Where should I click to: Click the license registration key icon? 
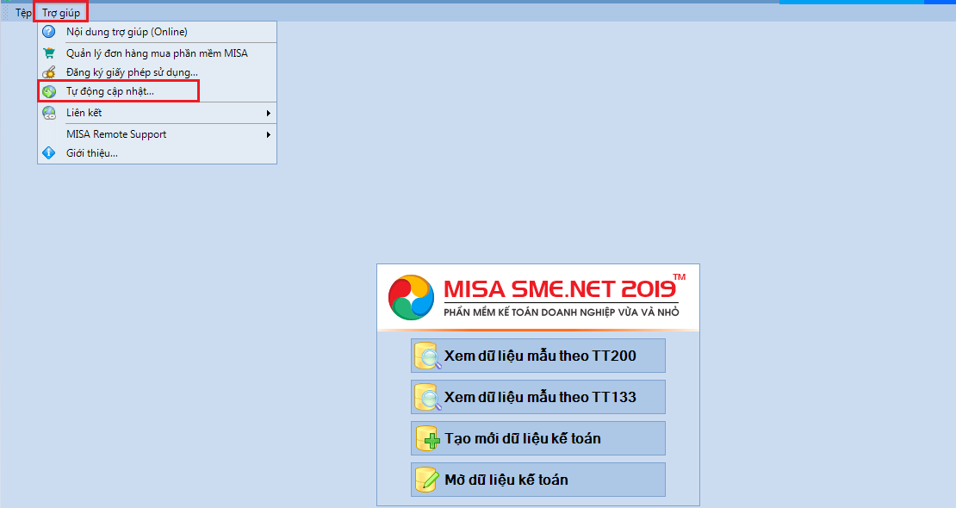click(49, 72)
